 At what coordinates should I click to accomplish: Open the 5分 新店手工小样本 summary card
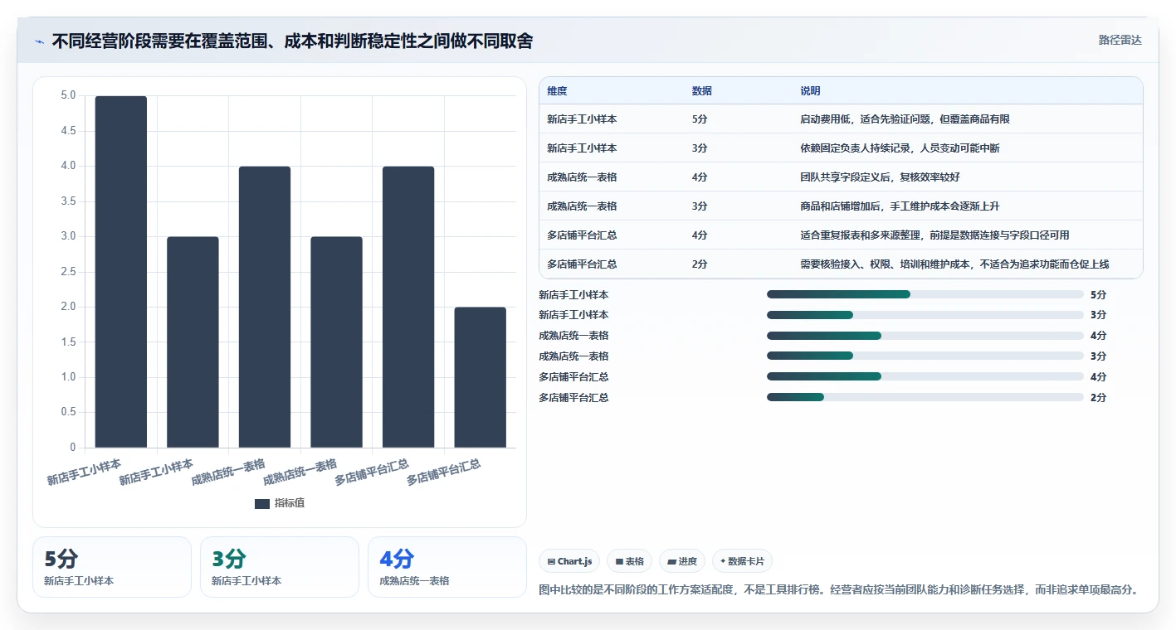[112, 567]
